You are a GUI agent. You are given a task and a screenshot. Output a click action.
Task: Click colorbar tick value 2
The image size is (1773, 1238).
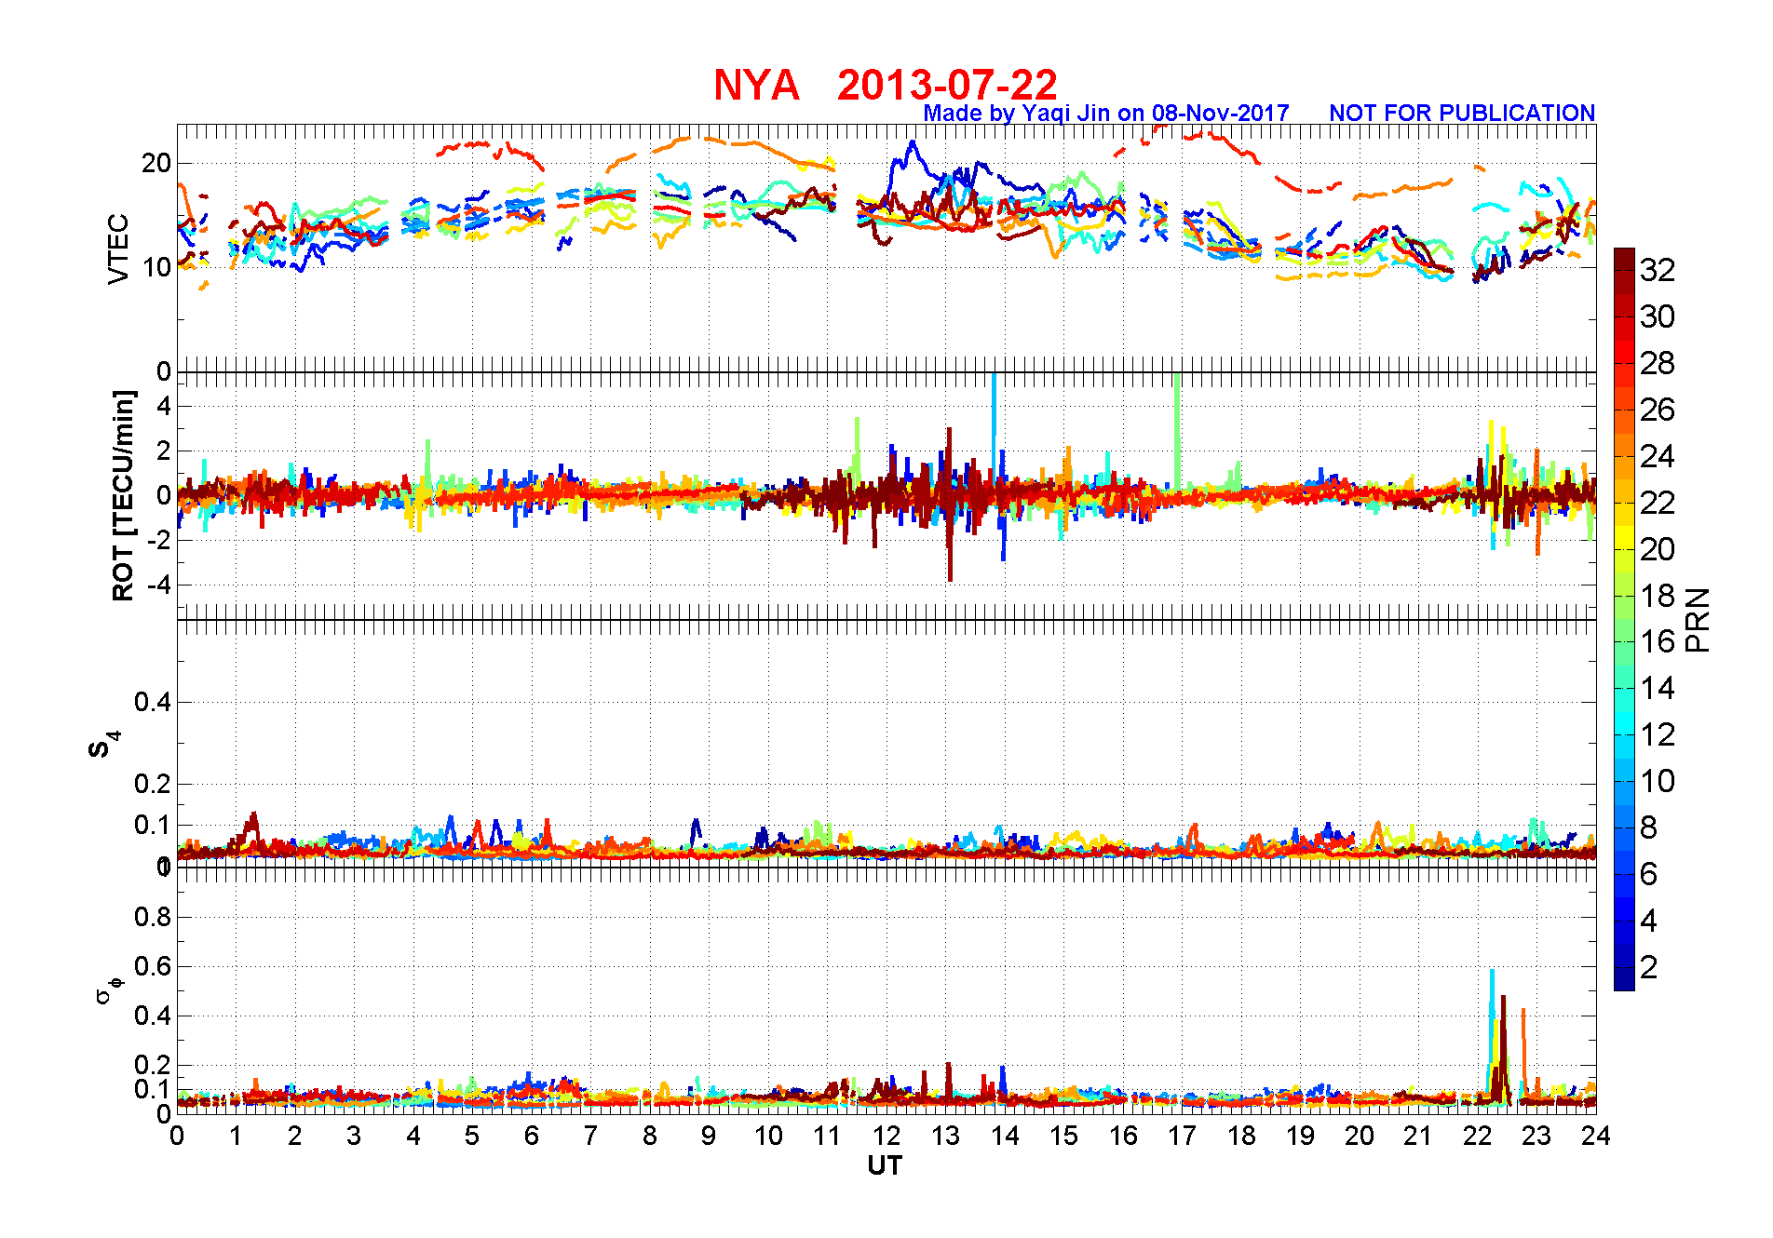click(1649, 967)
